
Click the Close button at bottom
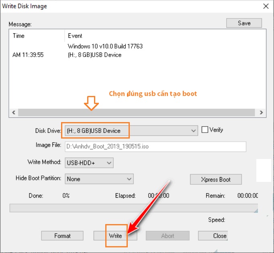pyautogui.click(x=213, y=236)
